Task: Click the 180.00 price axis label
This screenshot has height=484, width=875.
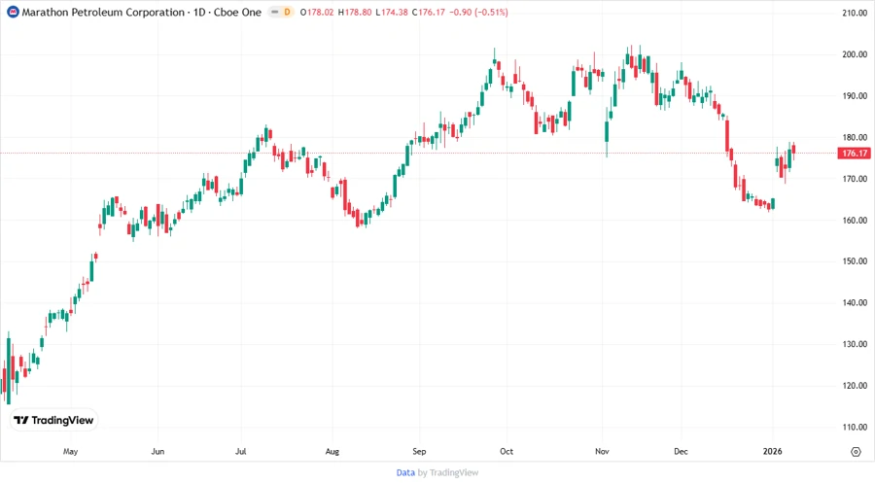Action: click(855, 137)
